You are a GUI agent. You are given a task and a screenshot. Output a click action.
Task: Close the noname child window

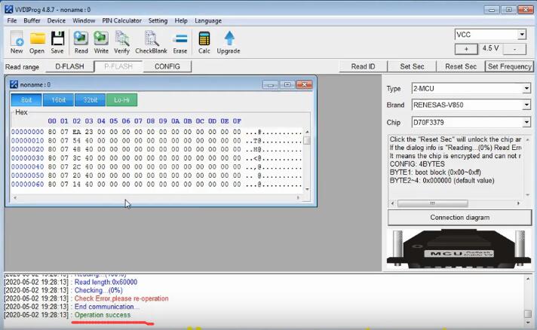click(x=304, y=84)
